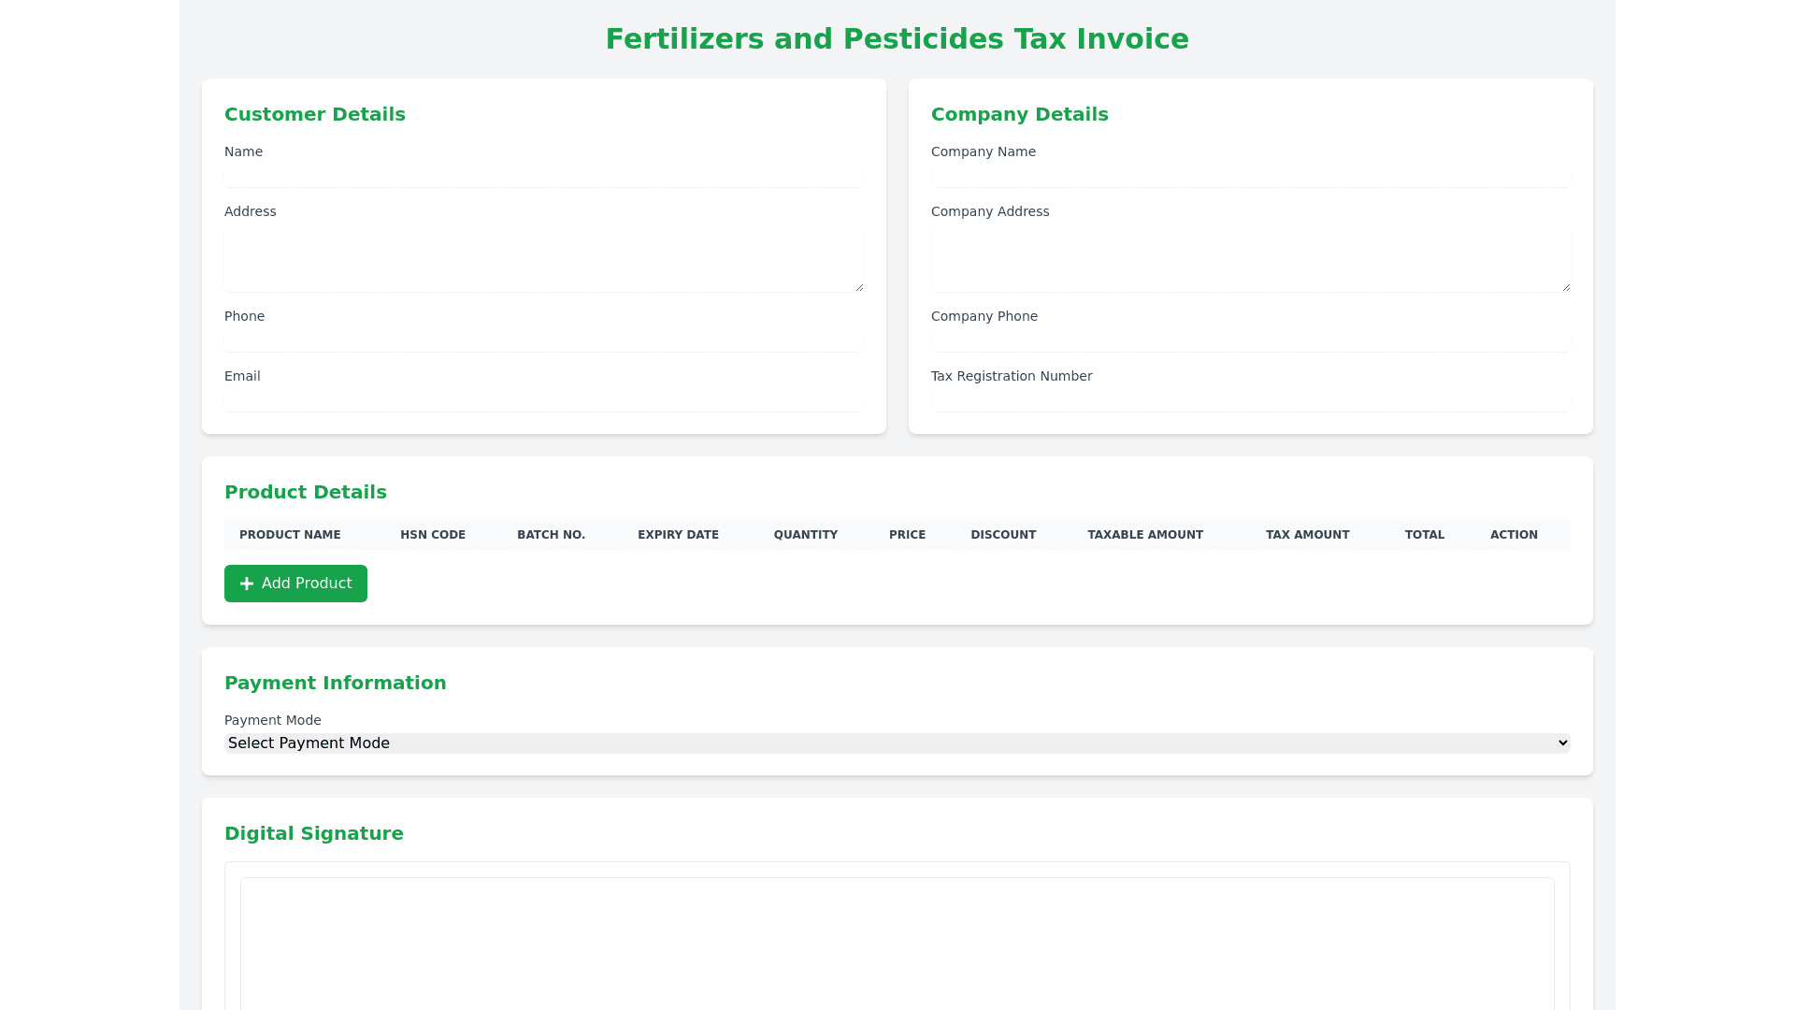The width and height of the screenshot is (1795, 1010).
Task: Click the customer Address resize handle
Action: click(x=859, y=287)
